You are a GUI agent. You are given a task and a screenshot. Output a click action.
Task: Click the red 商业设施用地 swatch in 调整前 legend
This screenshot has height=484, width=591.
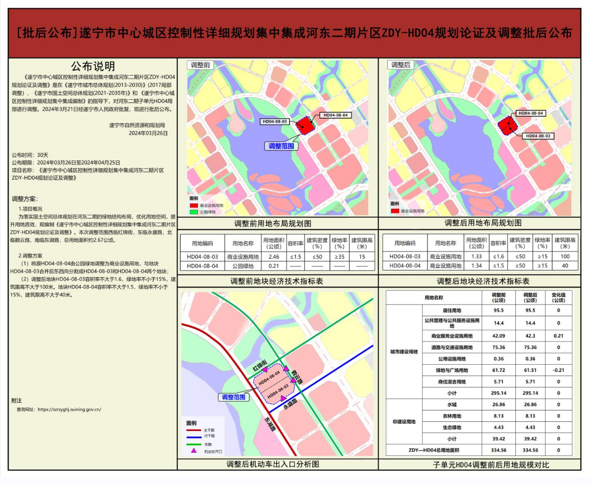[193, 205]
